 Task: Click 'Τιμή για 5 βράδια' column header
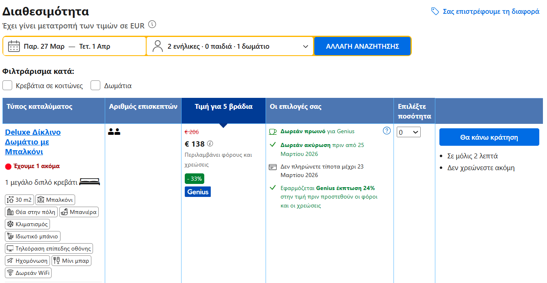click(223, 107)
